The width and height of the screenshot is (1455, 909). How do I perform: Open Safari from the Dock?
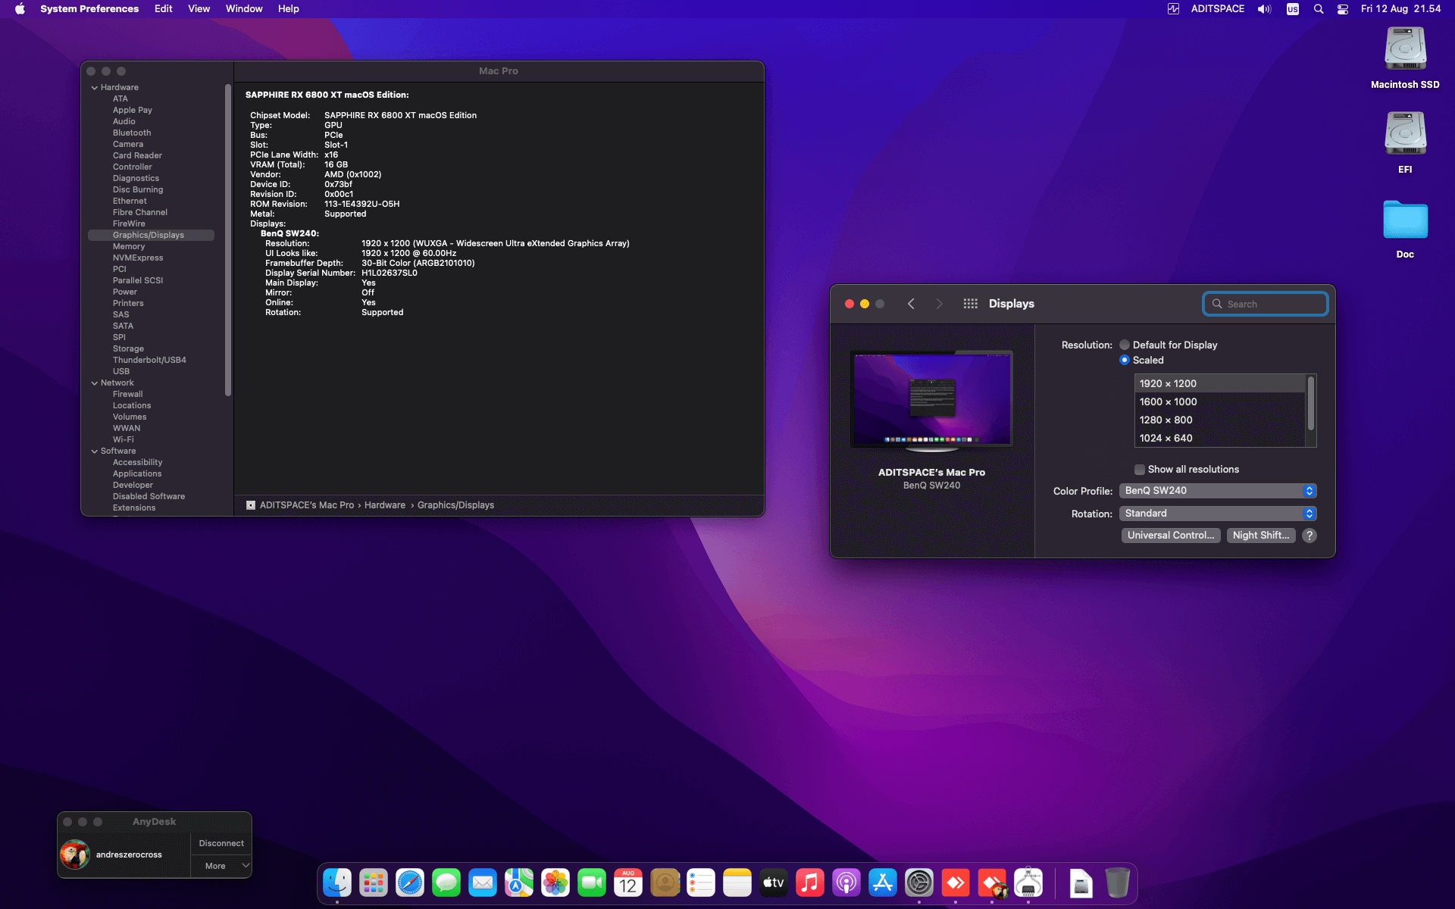(410, 882)
